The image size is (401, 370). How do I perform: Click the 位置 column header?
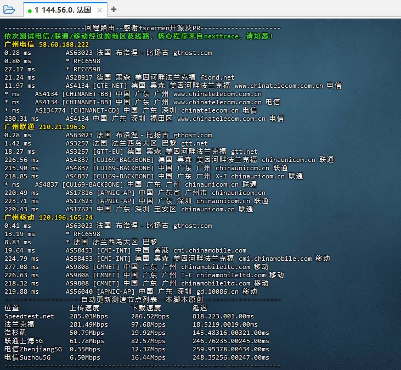12,308
